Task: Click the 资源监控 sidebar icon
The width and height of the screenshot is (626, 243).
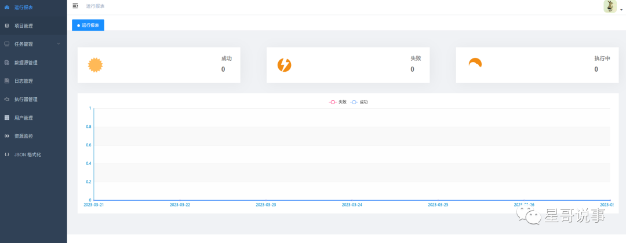Action: pyautogui.click(x=7, y=136)
